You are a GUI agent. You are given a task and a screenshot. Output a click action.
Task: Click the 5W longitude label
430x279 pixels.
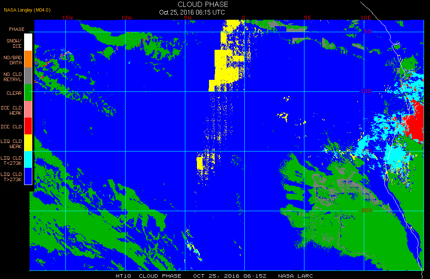coord(188,18)
